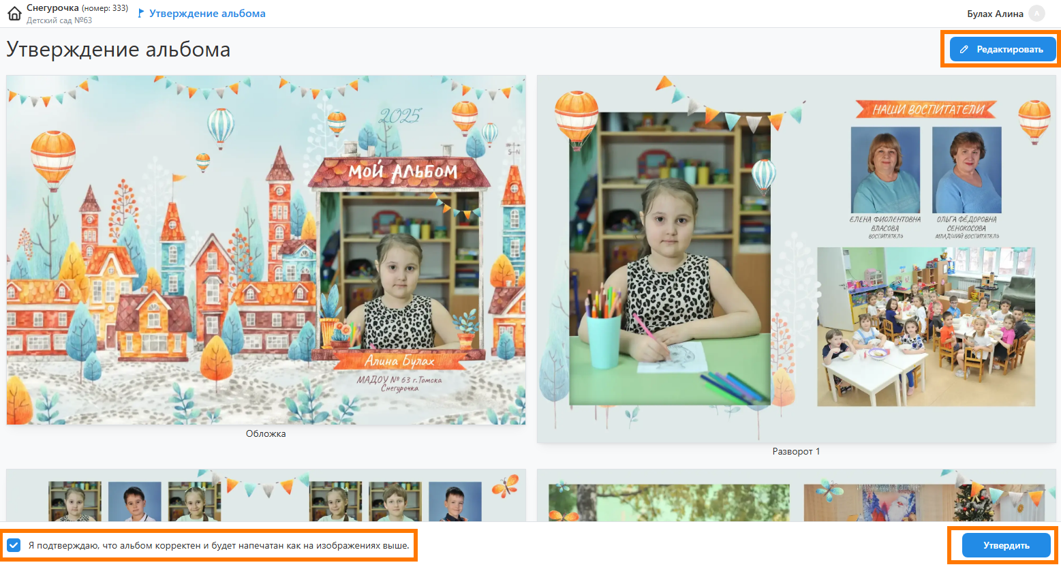The width and height of the screenshot is (1061, 567).
Task: Click the 'Разворот 1' caption text
Action: click(796, 452)
